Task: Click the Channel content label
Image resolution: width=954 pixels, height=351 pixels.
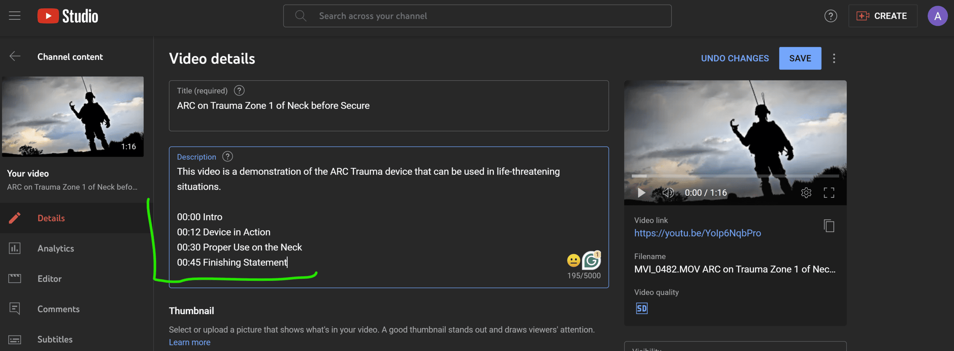Action: 70,57
